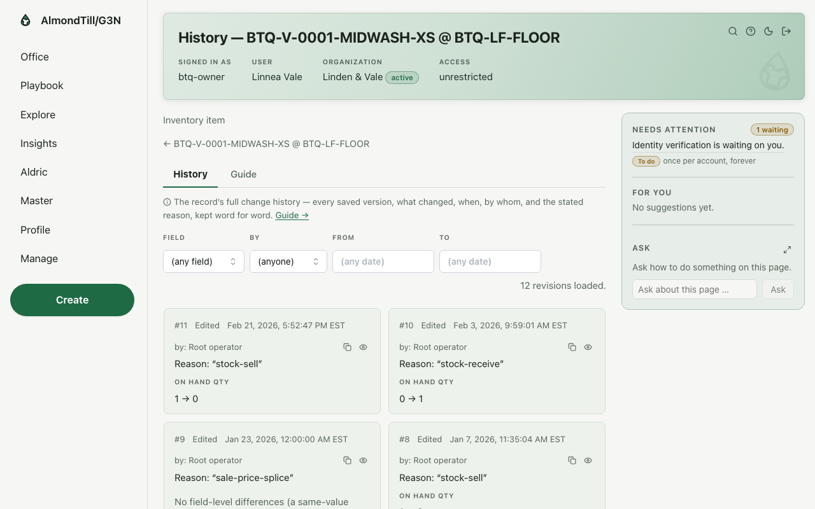Open Profile in the sidebar
The height and width of the screenshot is (509, 815).
(x=35, y=230)
